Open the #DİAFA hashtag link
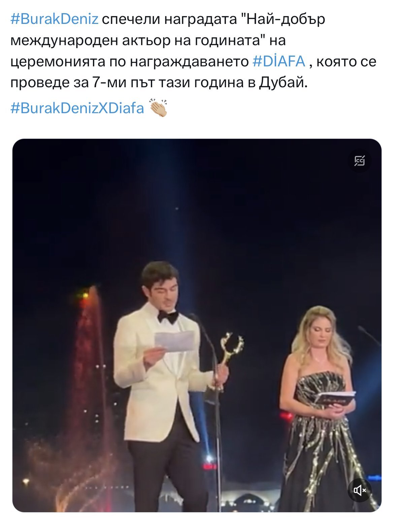Viewport: 394px width, 524px height. 279,62
